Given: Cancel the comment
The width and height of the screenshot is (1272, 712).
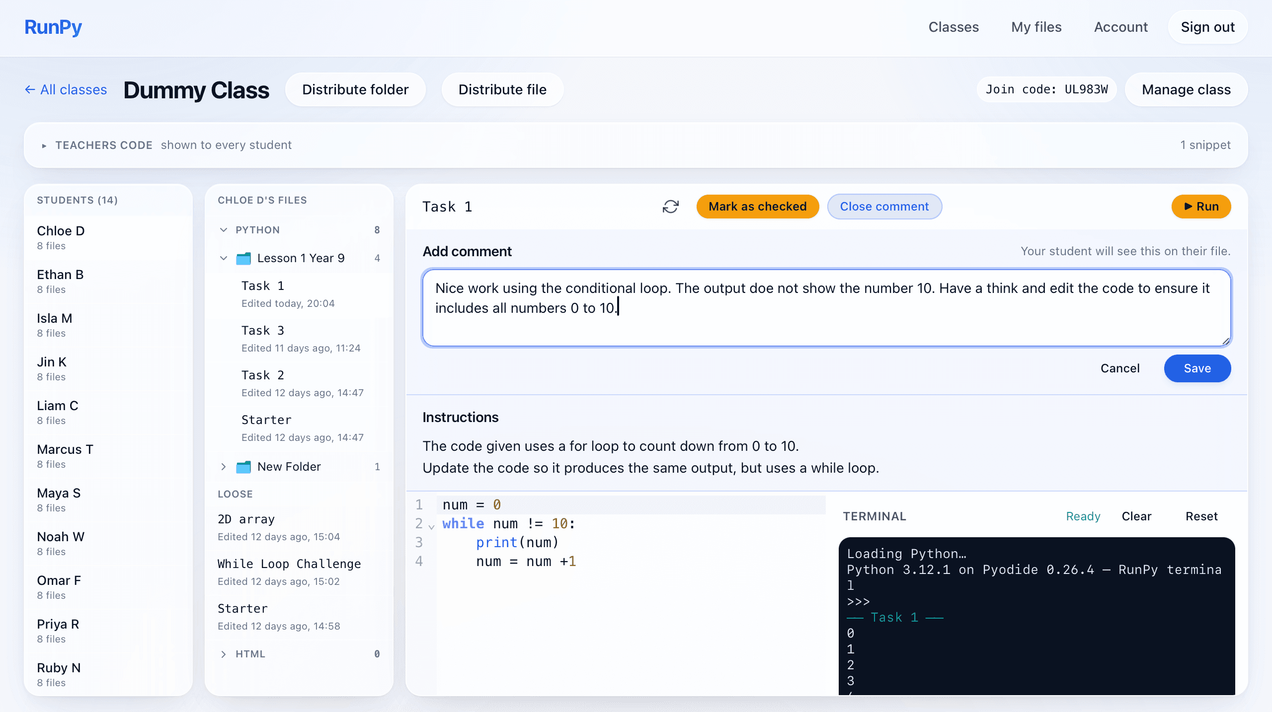Looking at the screenshot, I should [1120, 368].
